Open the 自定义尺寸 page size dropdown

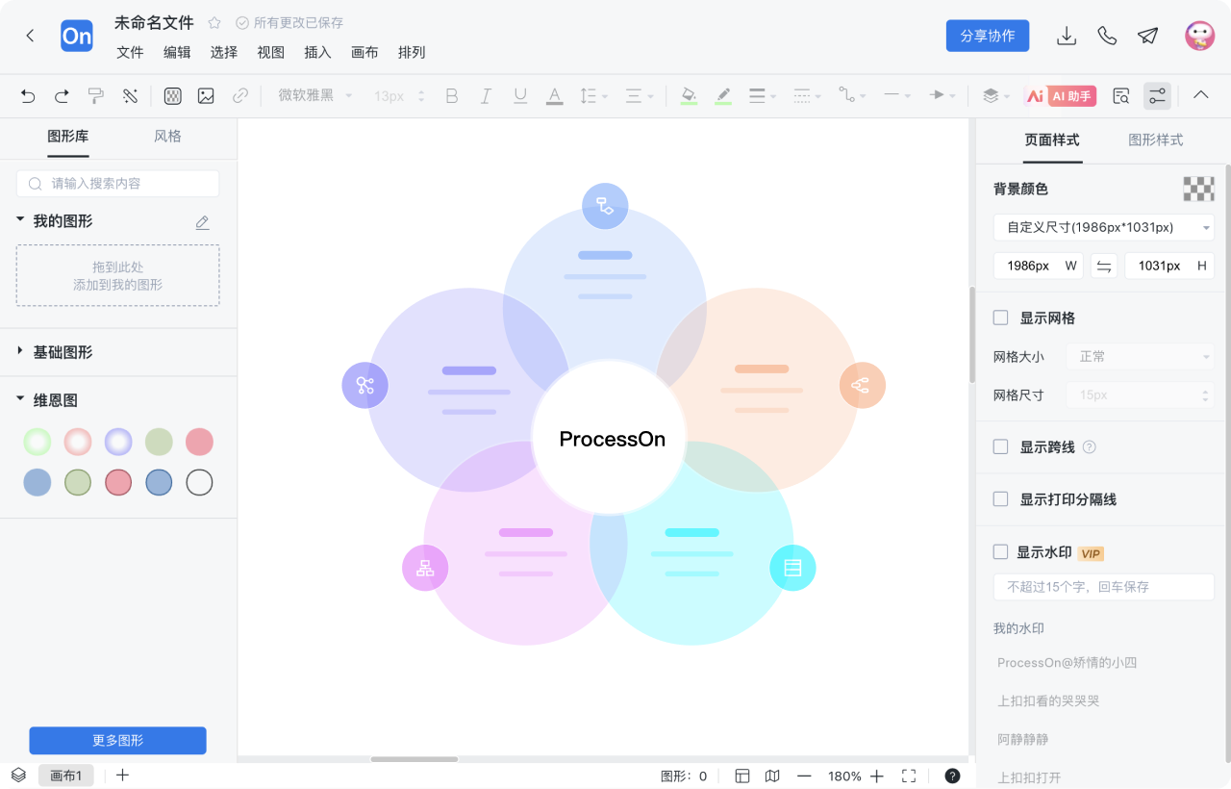[1103, 227]
